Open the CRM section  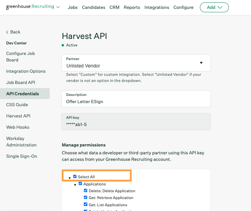click(x=114, y=8)
